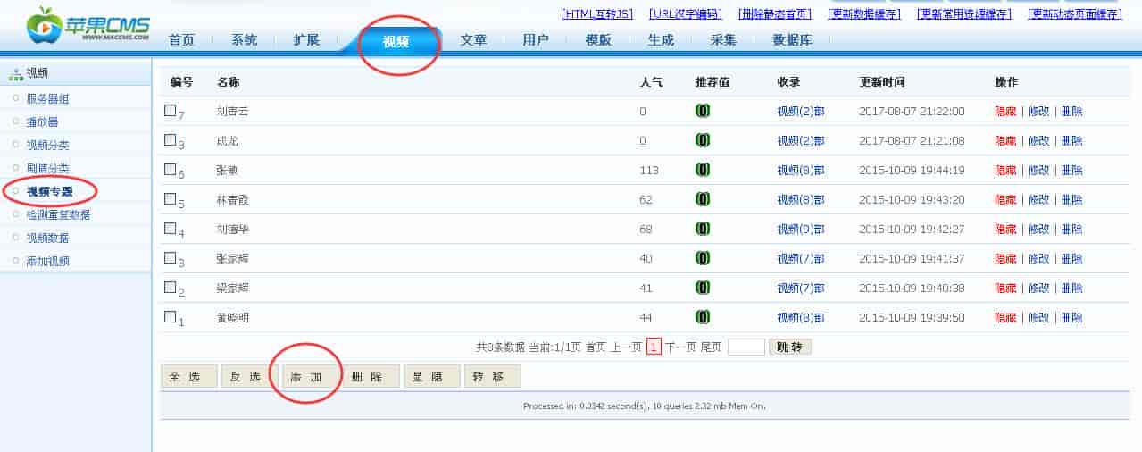Select 视频专题 in the sidebar
The width and height of the screenshot is (1142, 452).
click(49, 191)
